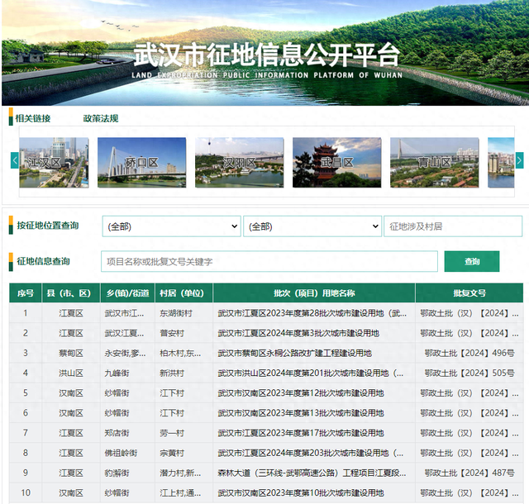Open project 汉南区2023年度第12批次城市建设用地
This screenshot has height=504, width=529.
point(301,393)
